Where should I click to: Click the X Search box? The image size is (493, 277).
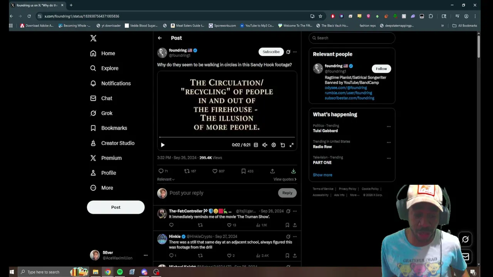pyautogui.click(x=352, y=38)
